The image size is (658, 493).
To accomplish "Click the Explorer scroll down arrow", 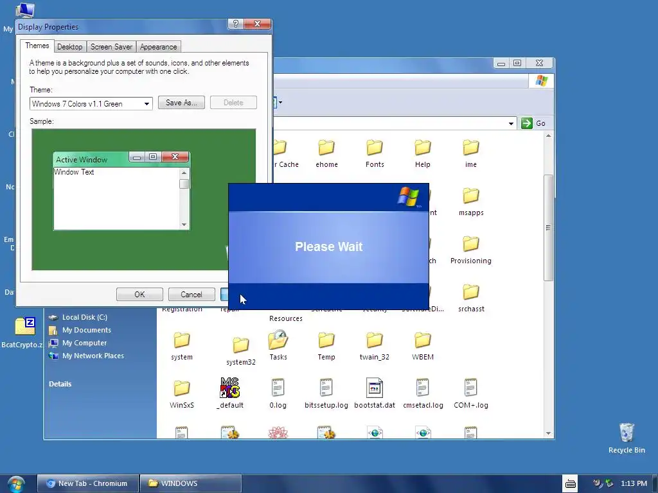I will 548,433.
